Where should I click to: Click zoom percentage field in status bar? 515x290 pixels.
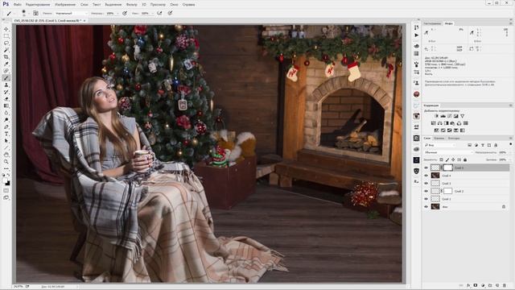pos(19,287)
